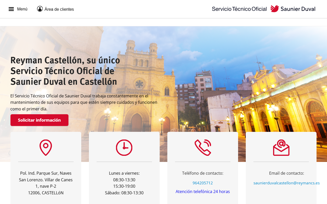The image size is (327, 204).
Task: Call phone number 964205712
Action: click(x=203, y=183)
